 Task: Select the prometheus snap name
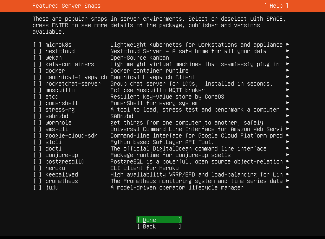pyautogui.click(x=62, y=181)
